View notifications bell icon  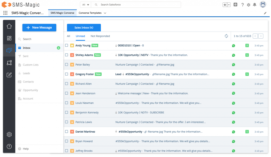[255, 5]
